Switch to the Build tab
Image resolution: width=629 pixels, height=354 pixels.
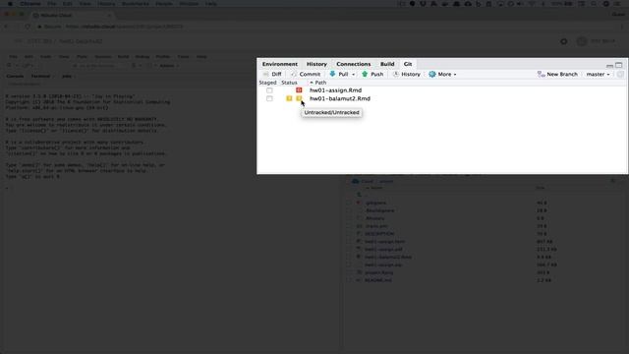[387, 64]
